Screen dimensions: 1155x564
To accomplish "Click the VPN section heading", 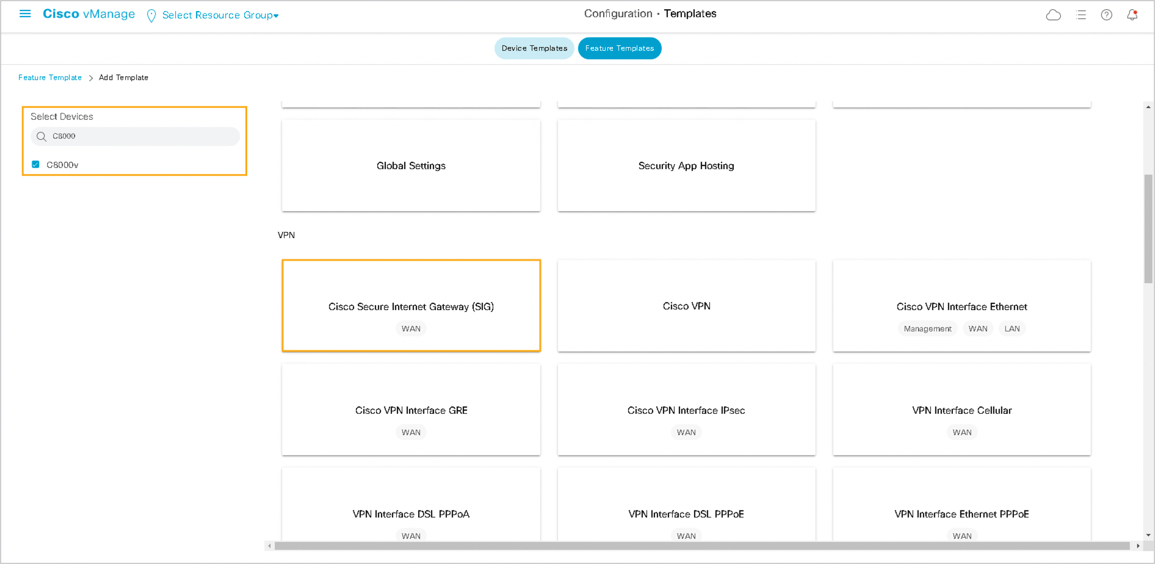I will [x=286, y=235].
